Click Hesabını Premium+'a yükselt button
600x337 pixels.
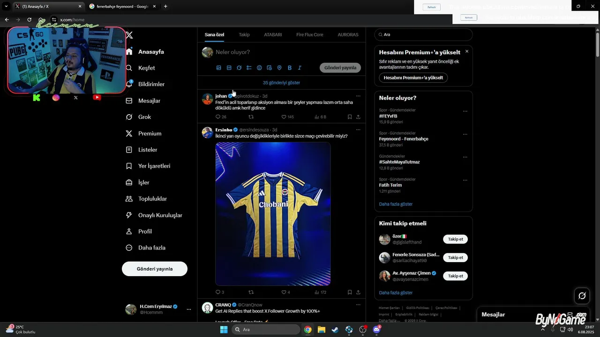[x=413, y=78]
